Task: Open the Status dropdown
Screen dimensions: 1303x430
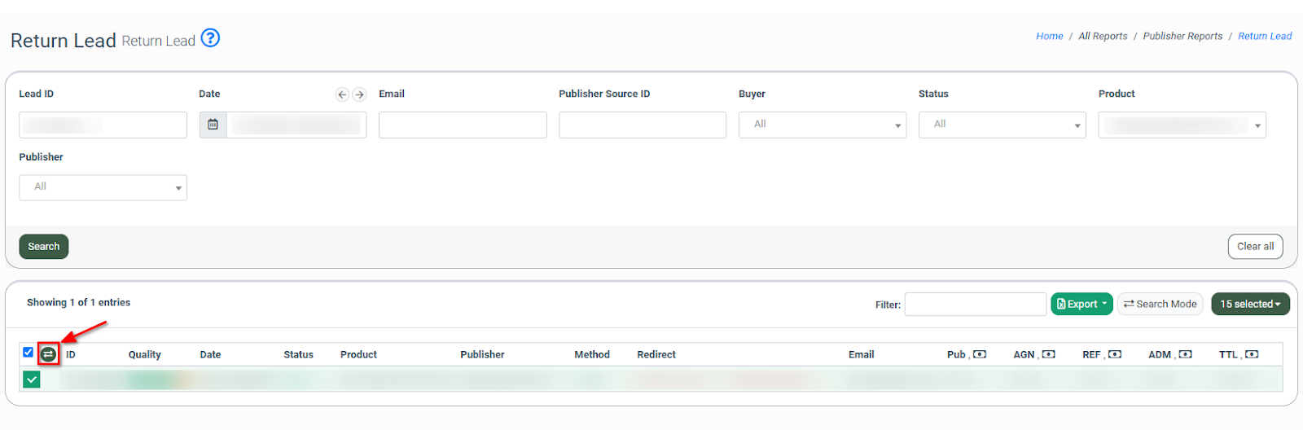Action: (1002, 125)
